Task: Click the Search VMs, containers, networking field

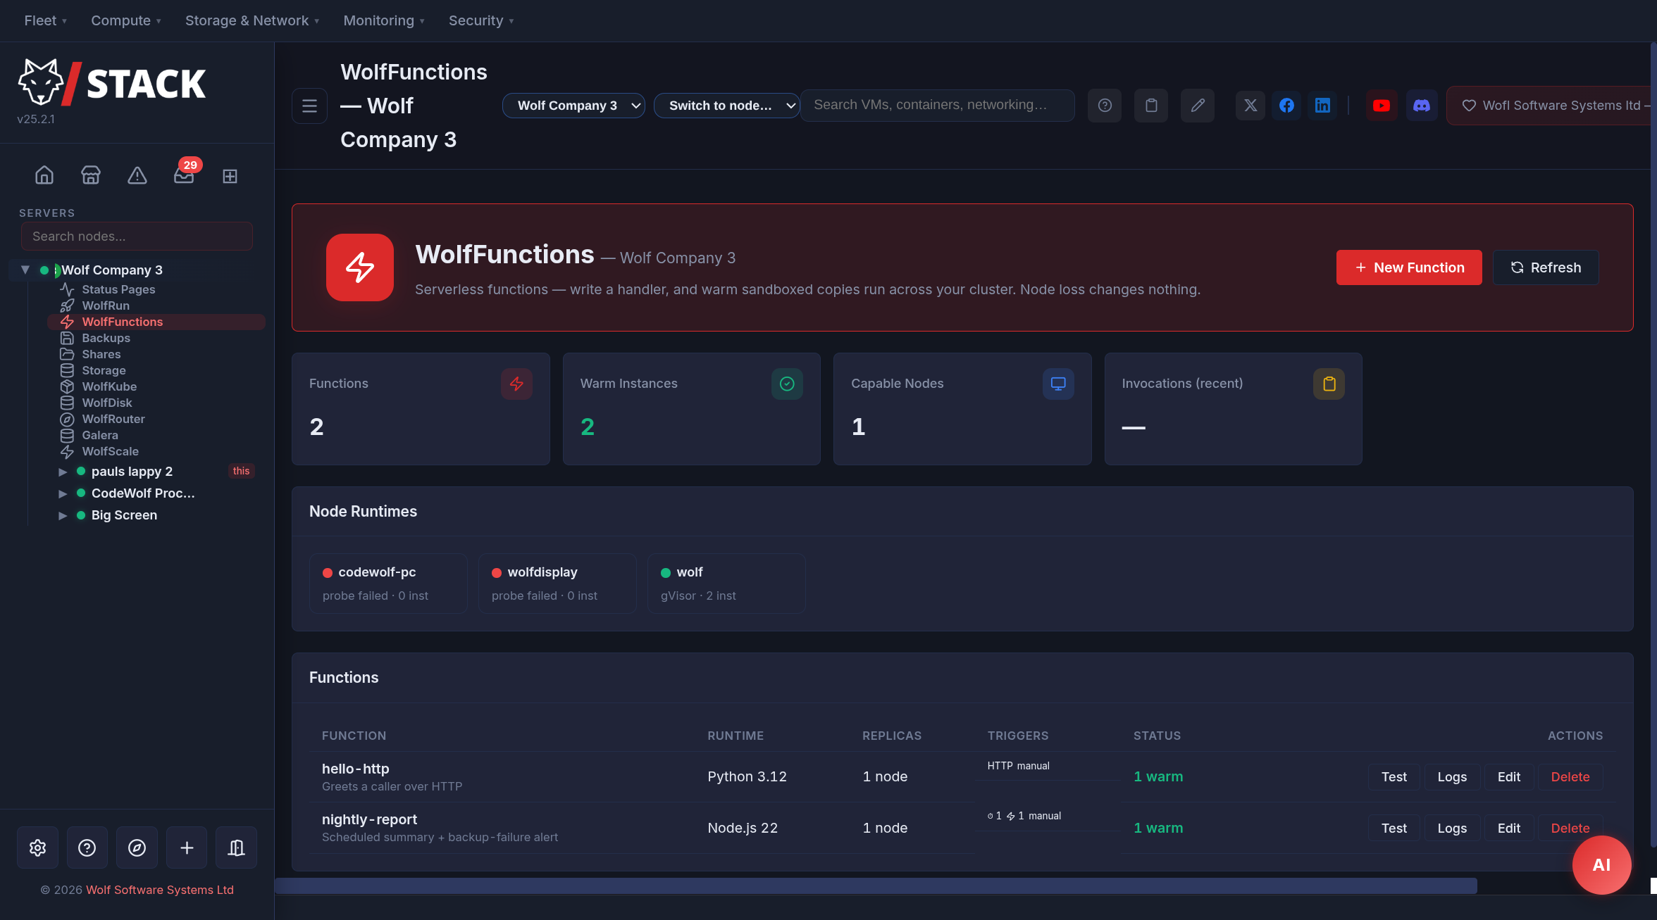Action: point(937,105)
